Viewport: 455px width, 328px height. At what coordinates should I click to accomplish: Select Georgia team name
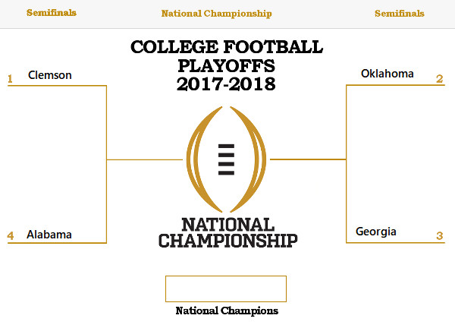376,232
